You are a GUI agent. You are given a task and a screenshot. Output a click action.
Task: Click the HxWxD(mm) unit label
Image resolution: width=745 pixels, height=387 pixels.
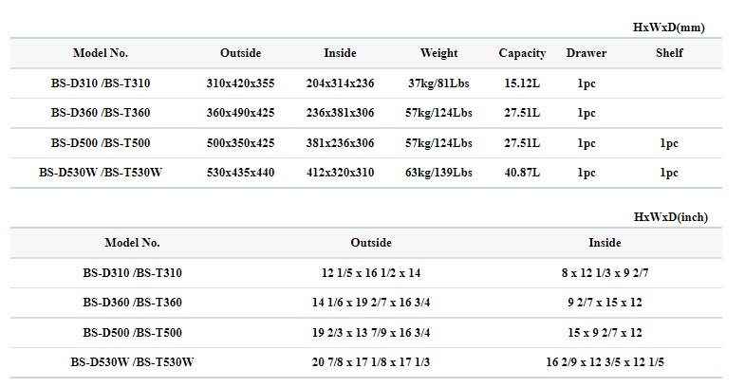668,28
